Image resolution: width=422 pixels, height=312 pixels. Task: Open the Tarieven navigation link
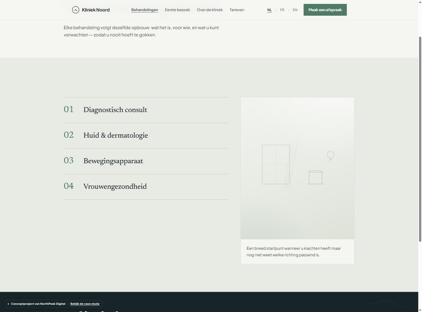237,10
